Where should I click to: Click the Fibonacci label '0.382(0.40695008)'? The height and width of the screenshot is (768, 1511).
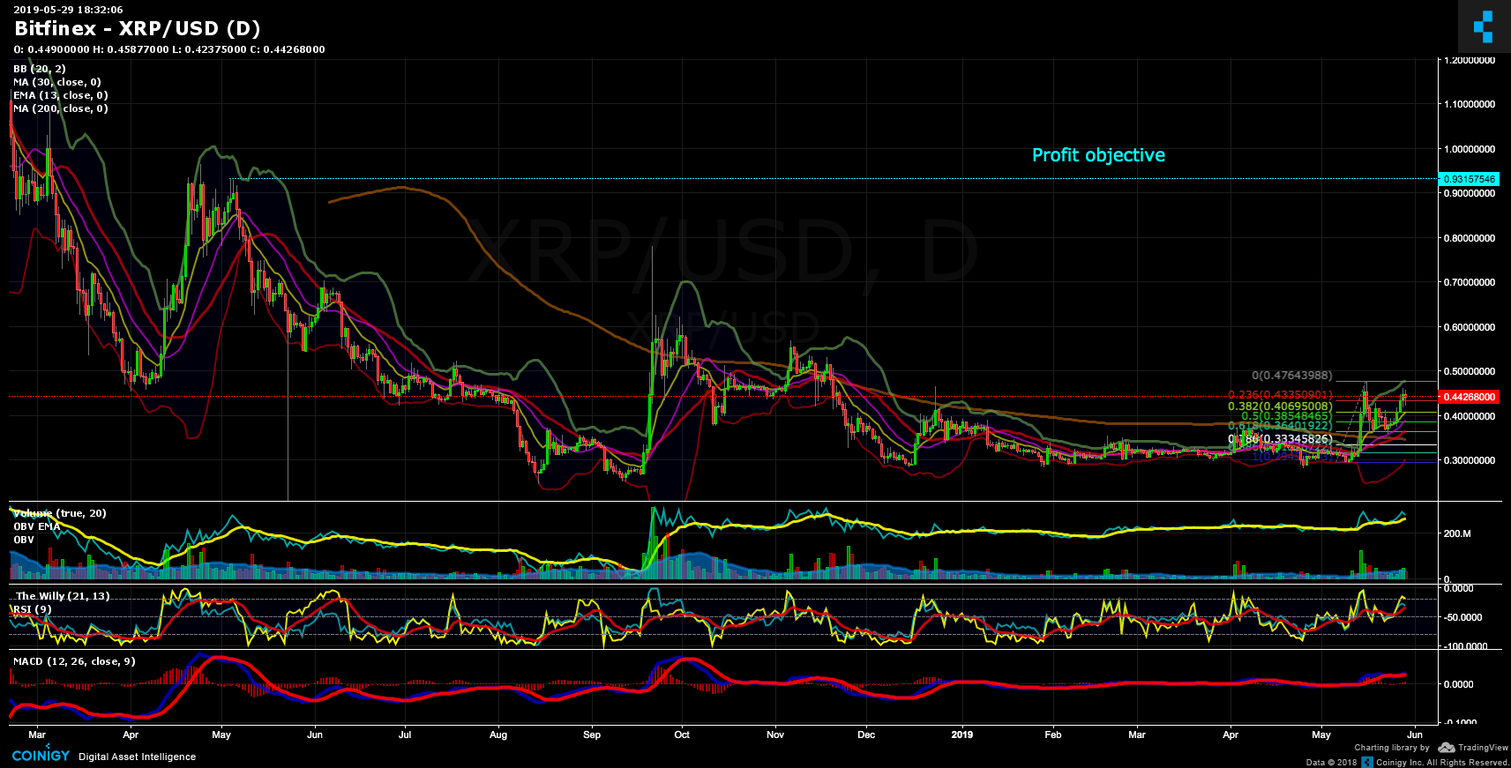point(1280,406)
